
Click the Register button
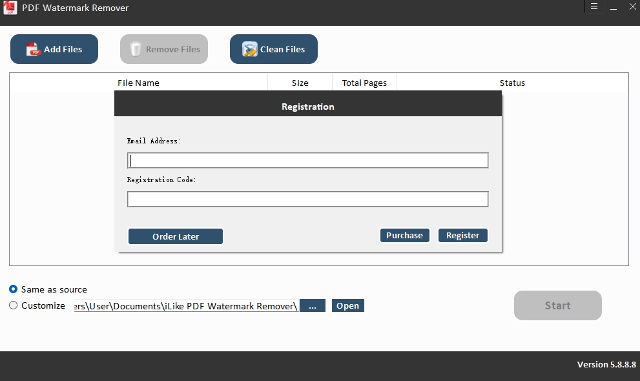(x=462, y=235)
